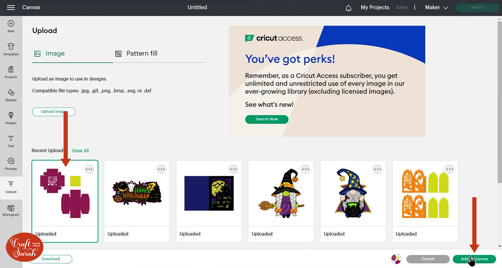Click the Cancel button
The image size is (502, 268).
pyautogui.click(x=428, y=259)
